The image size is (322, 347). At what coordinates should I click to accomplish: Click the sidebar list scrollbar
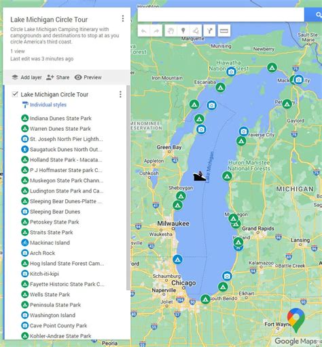[128, 188]
